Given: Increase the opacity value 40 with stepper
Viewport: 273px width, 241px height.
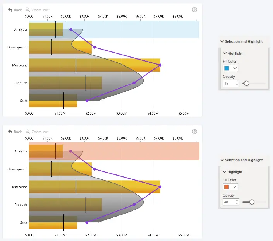Looking at the screenshot, I should coord(237,200).
